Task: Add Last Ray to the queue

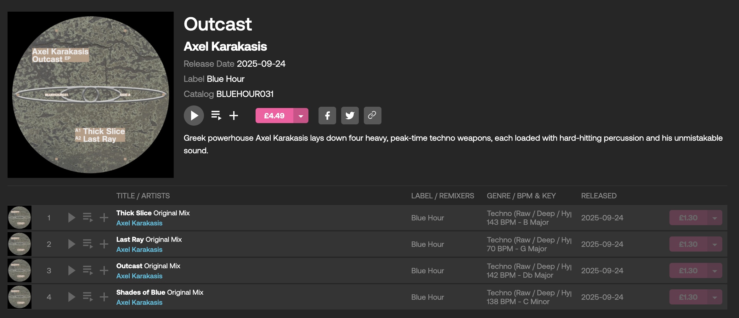Action: coord(87,244)
